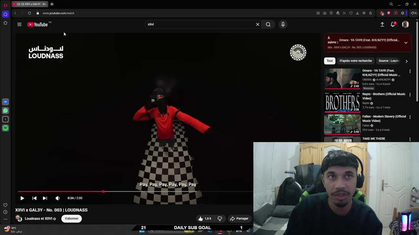Open YouTube create upload icon
The height and width of the screenshot is (235, 419).
[x=382, y=24]
